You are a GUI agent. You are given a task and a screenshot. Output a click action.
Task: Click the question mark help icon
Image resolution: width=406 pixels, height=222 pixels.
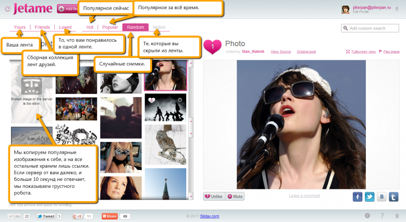click(382, 215)
